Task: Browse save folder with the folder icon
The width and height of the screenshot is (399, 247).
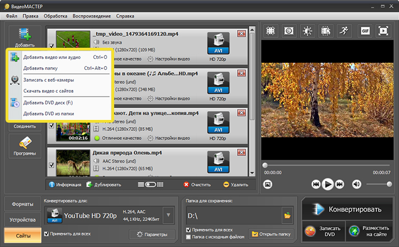Action: 287,215
